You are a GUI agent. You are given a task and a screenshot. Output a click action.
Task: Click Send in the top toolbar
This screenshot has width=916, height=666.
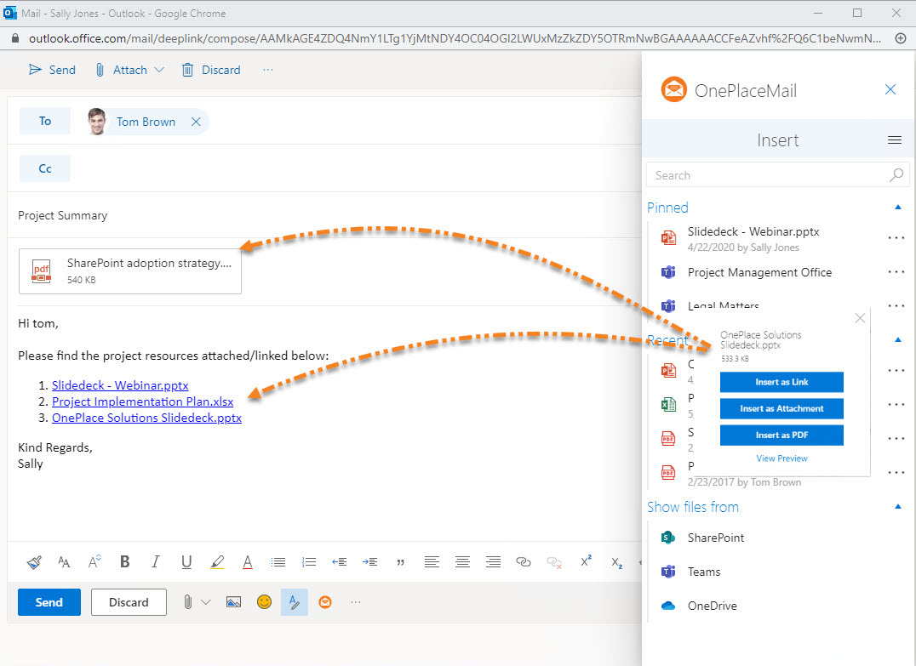pos(52,70)
